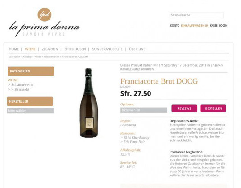Click the la prima donna wordmark
The width and height of the screenshot is (241, 188).
click(45, 28)
